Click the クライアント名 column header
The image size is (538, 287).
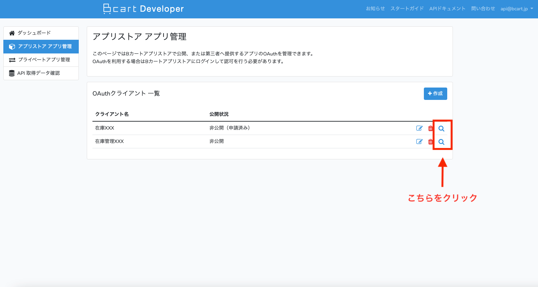coord(112,114)
